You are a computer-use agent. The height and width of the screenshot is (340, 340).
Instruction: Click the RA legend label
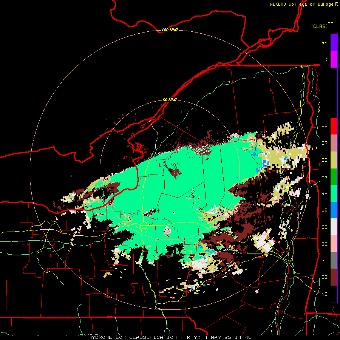pyautogui.click(x=324, y=194)
